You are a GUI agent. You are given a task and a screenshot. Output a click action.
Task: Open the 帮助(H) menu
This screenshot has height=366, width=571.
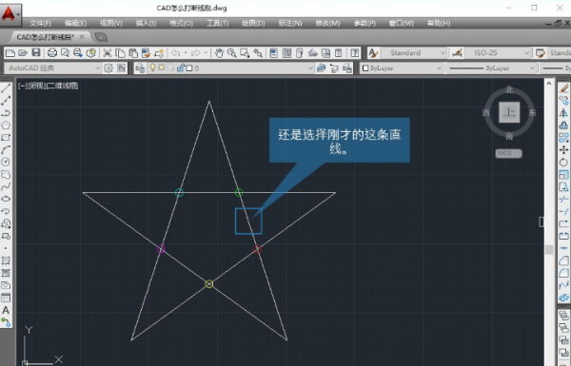439,23
